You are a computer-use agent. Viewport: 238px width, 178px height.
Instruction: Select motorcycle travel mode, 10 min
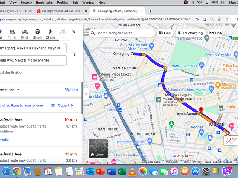[x=25, y=34]
